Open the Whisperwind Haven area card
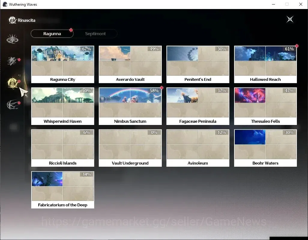 (x=63, y=106)
